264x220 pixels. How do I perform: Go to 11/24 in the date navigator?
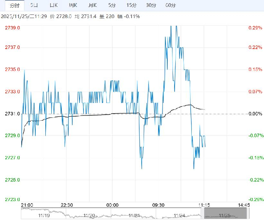pos(179,216)
